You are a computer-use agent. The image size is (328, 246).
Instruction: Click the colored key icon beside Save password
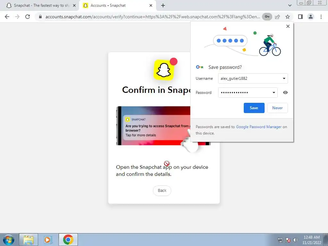[200, 67]
